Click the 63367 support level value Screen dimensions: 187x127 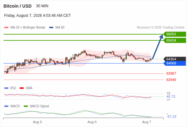point(171,73)
